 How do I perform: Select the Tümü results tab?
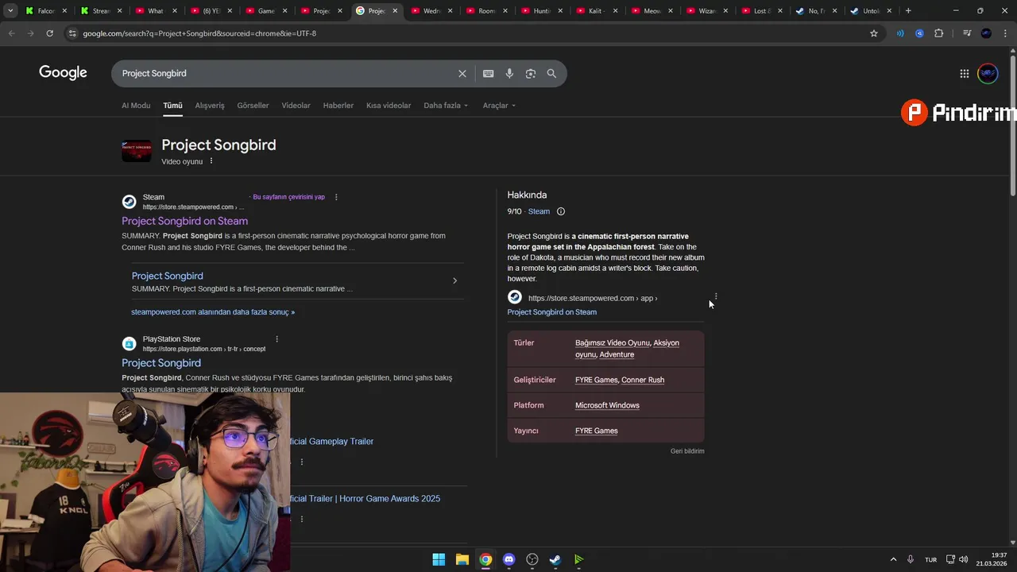click(172, 106)
